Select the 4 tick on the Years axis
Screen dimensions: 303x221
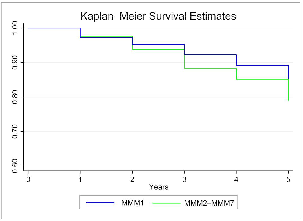[x=236, y=179]
